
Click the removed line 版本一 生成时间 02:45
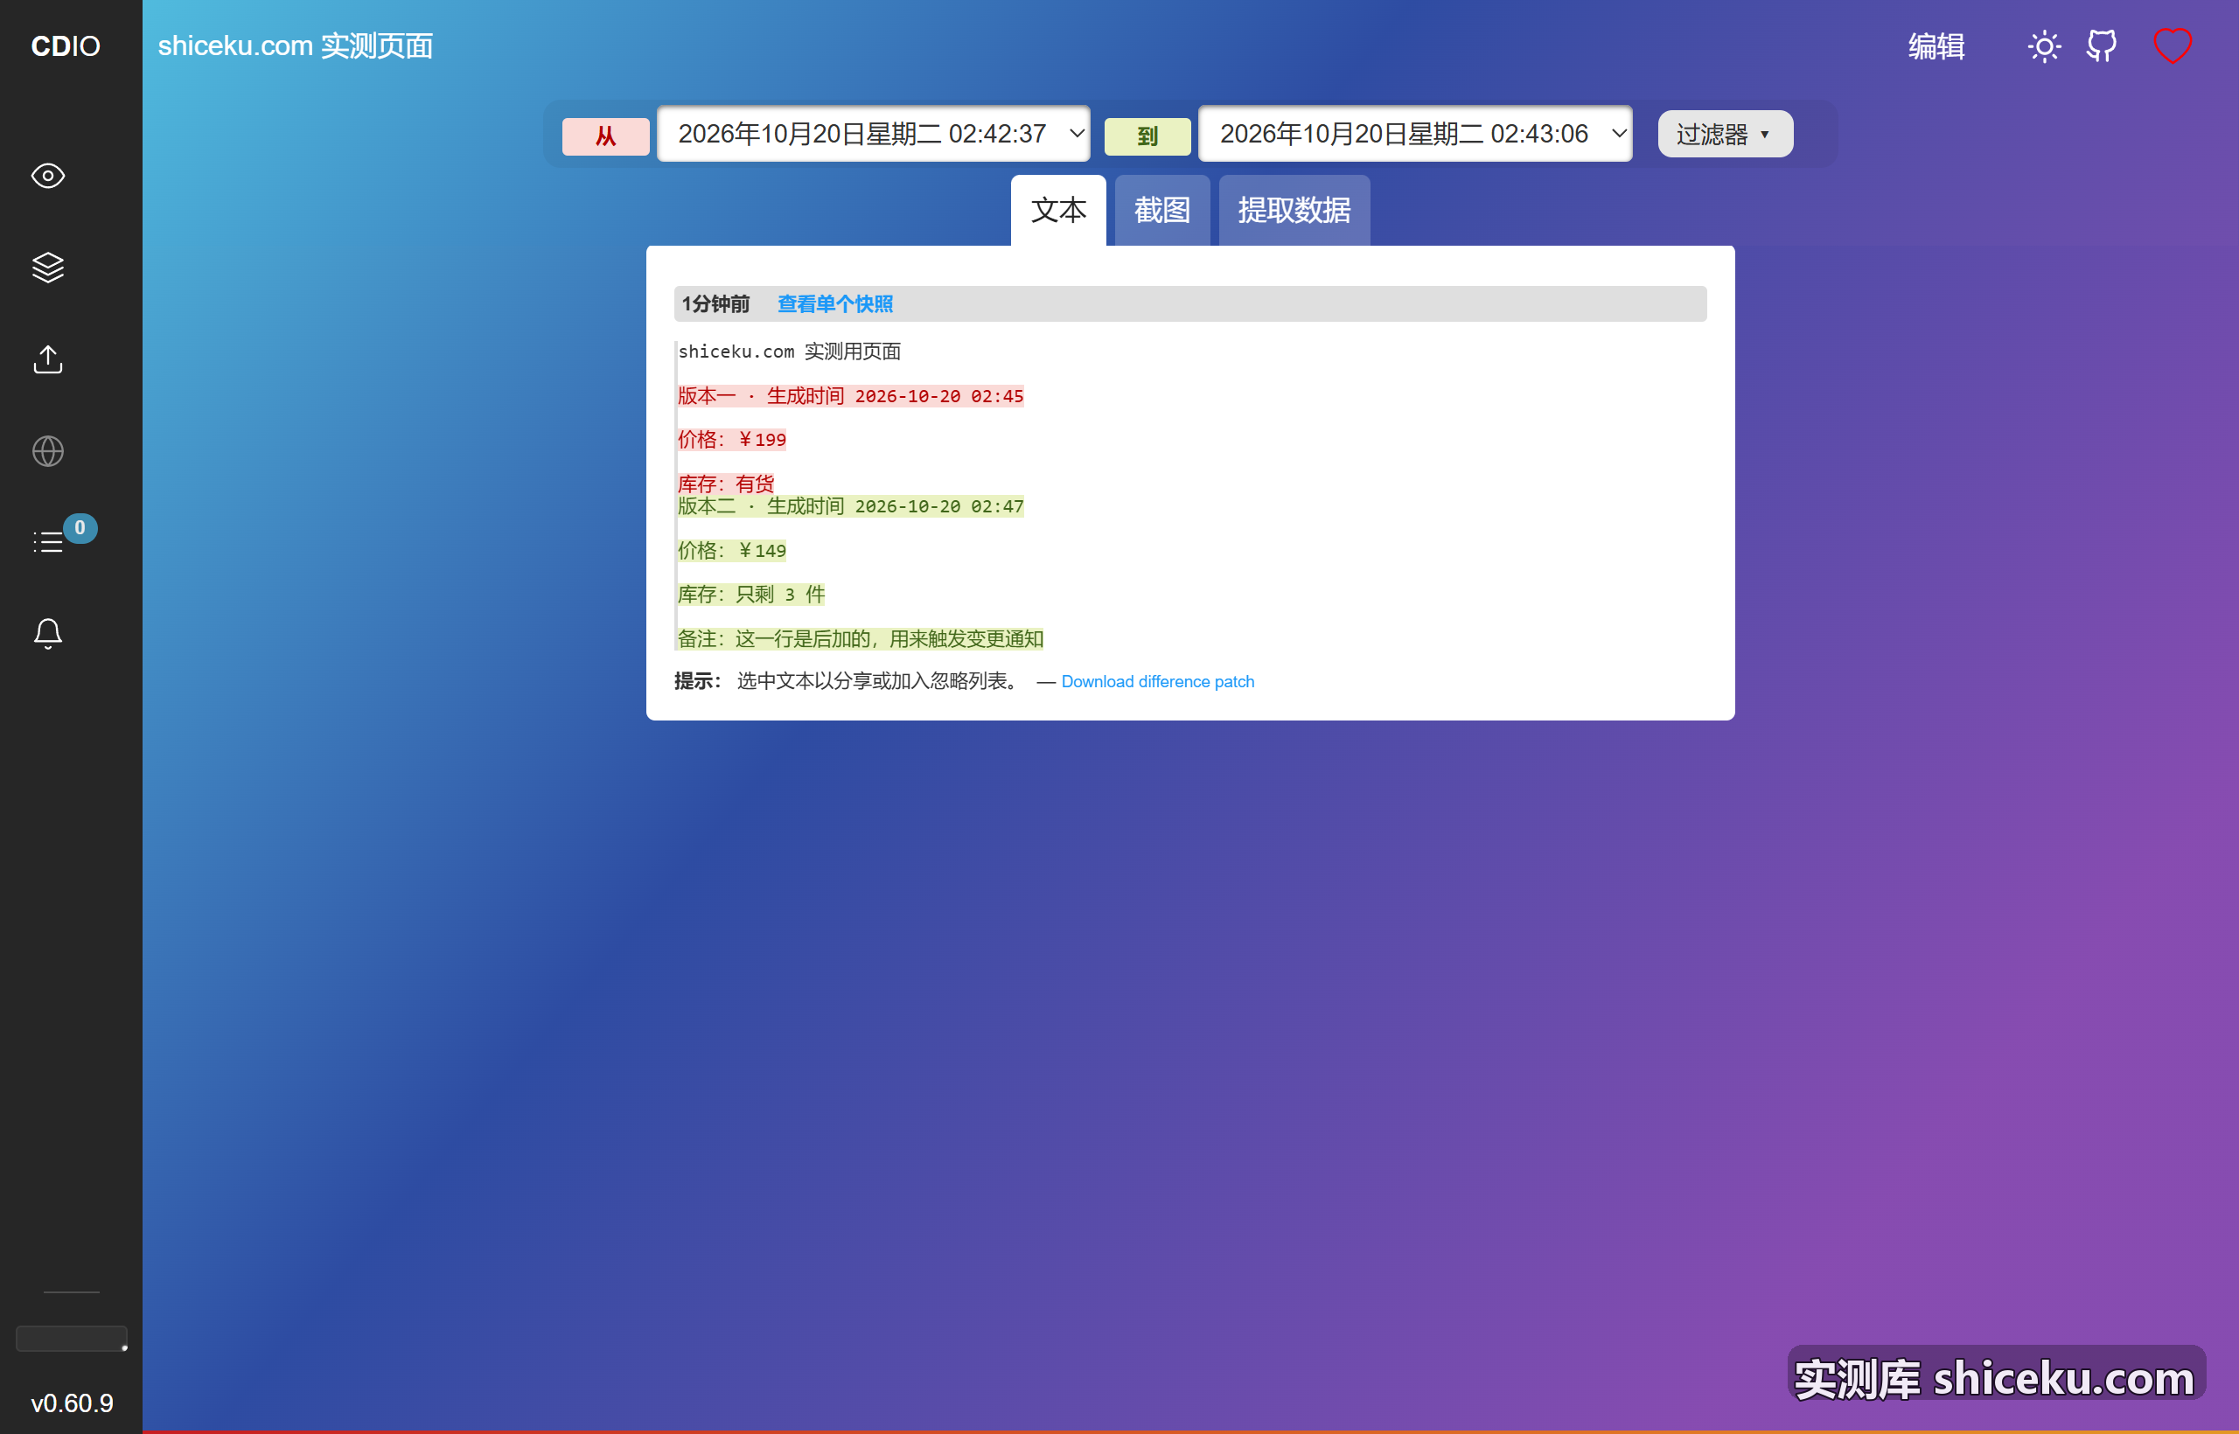(850, 396)
